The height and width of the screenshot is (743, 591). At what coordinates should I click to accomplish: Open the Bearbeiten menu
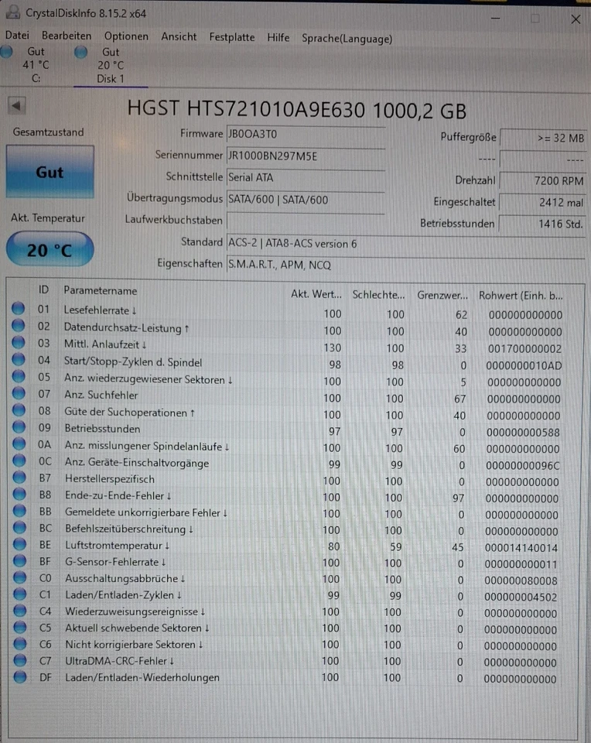tap(67, 36)
